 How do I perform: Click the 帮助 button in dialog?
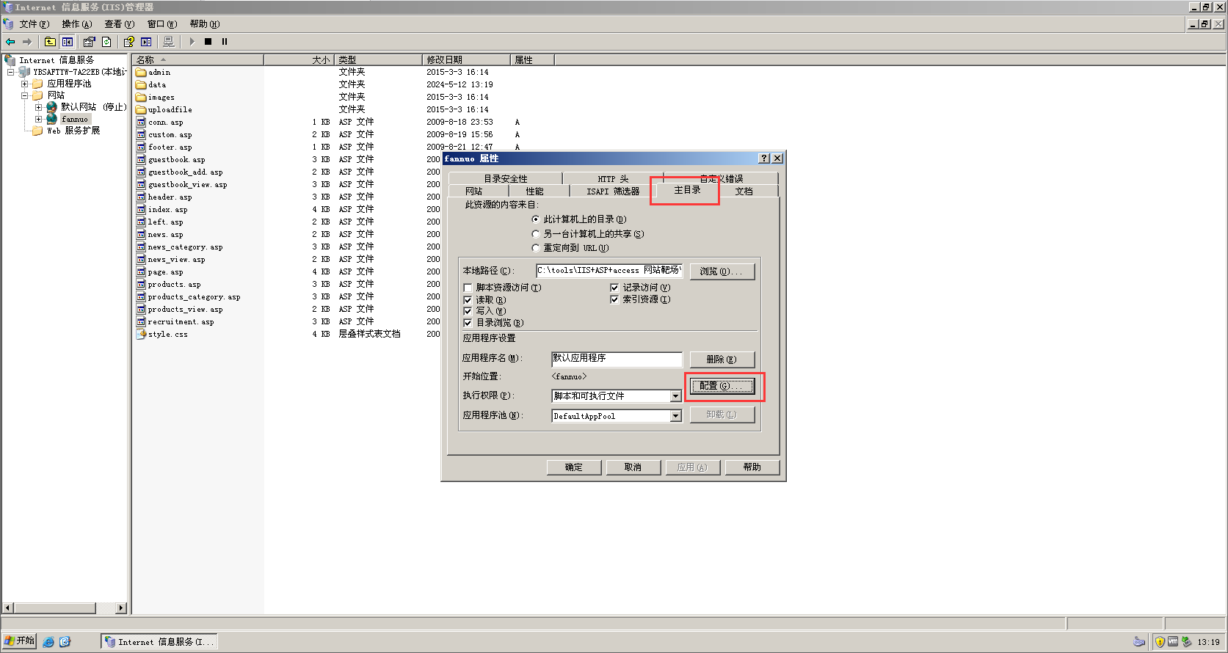coord(752,467)
